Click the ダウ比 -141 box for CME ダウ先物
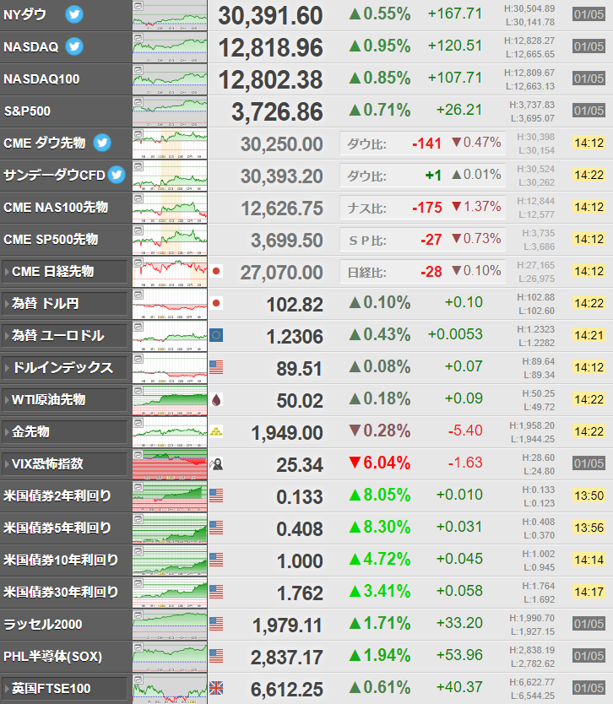613x704 pixels. (x=422, y=144)
